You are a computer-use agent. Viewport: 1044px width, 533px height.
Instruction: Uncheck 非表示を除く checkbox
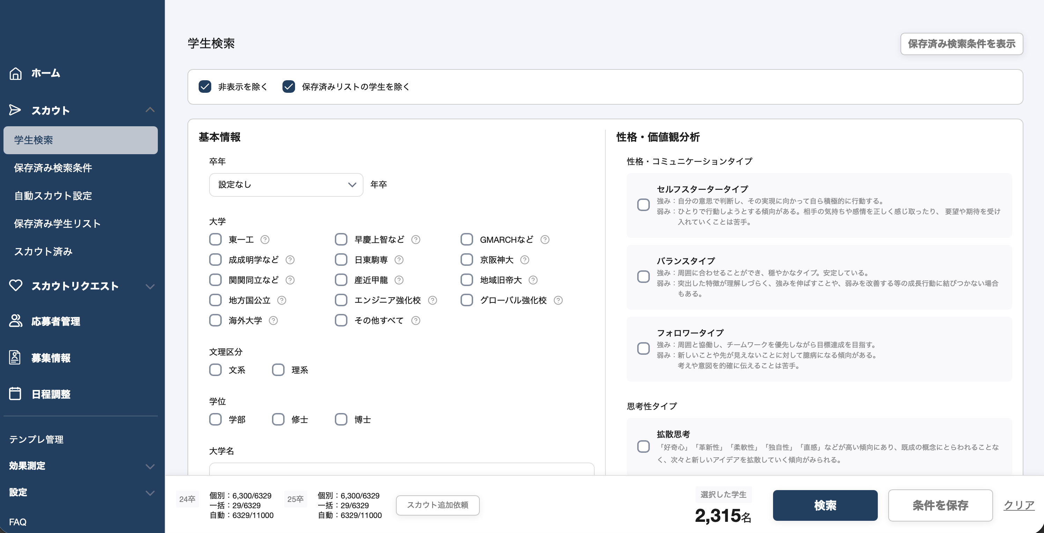coord(205,87)
